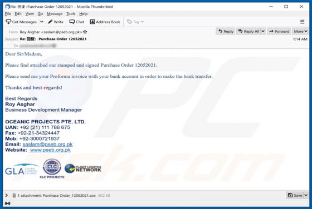Open Thunderbird hamburger app menu
This screenshot has width=312, height=209.
pos(302,22)
